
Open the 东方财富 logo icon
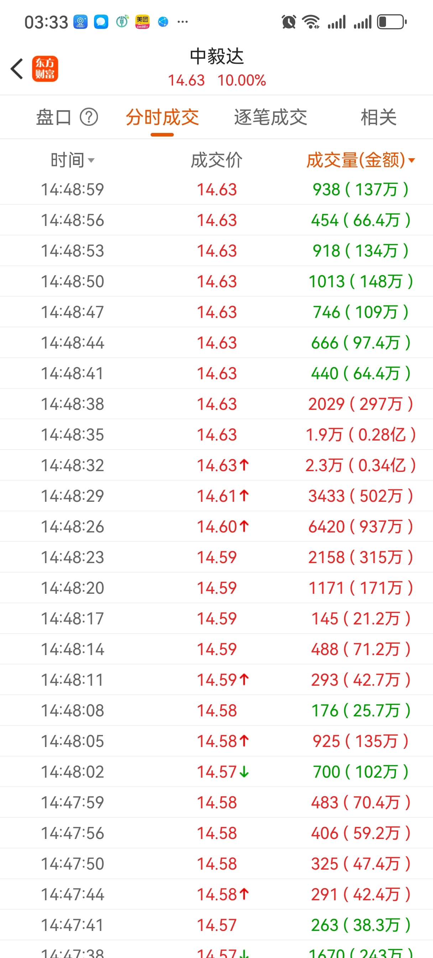(45, 69)
